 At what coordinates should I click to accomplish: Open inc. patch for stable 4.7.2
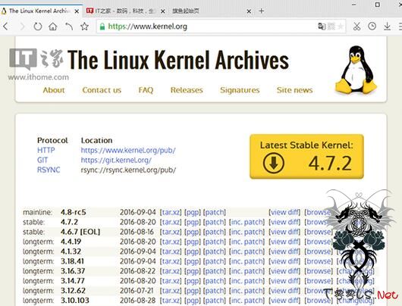pyautogui.click(x=247, y=222)
